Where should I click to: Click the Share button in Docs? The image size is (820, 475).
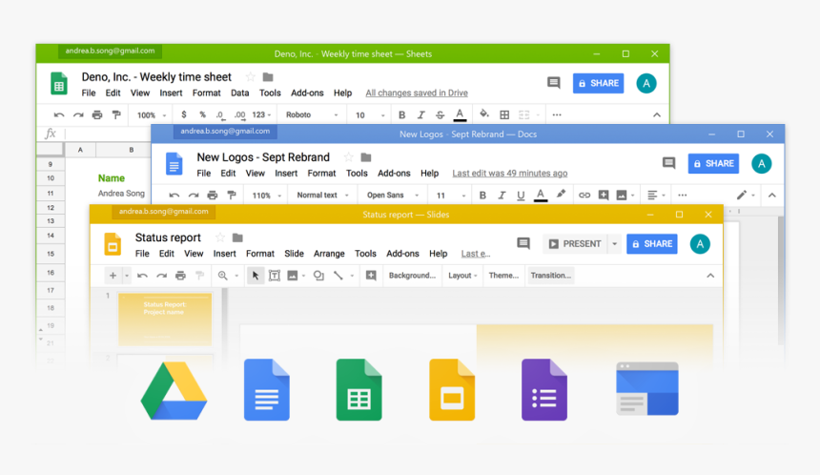tap(713, 164)
